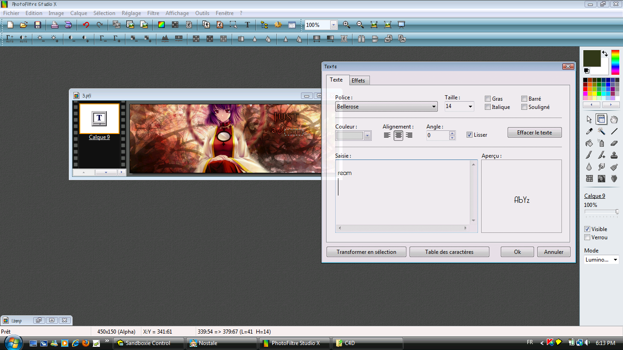Open a file with the folder icon
This screenshot has height=350, width=623.
coord(24,25)
